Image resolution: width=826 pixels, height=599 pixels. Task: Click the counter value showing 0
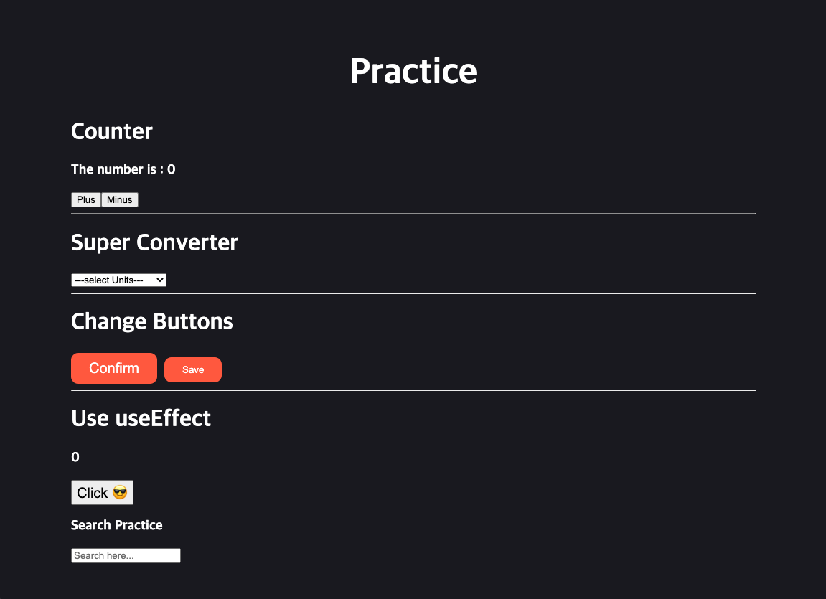coord(171,169)
